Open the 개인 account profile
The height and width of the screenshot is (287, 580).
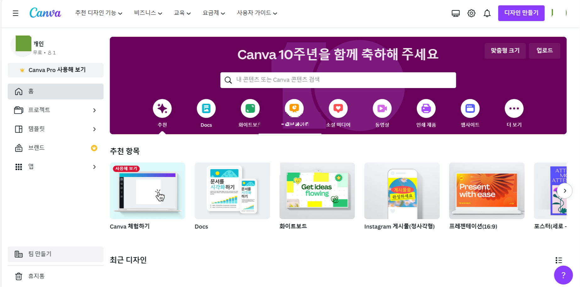(x=34, y=46)
